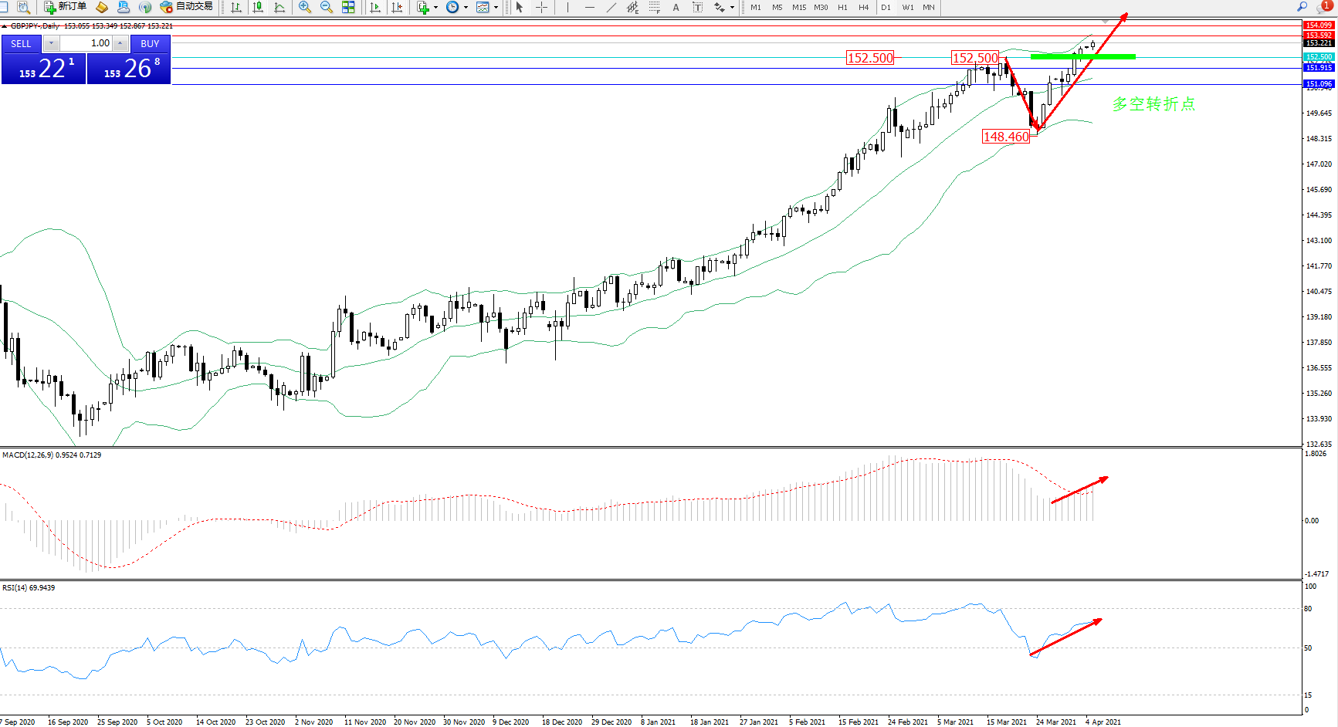
Task: Select the crosshair tool
Action: click(x=542, y=7)
